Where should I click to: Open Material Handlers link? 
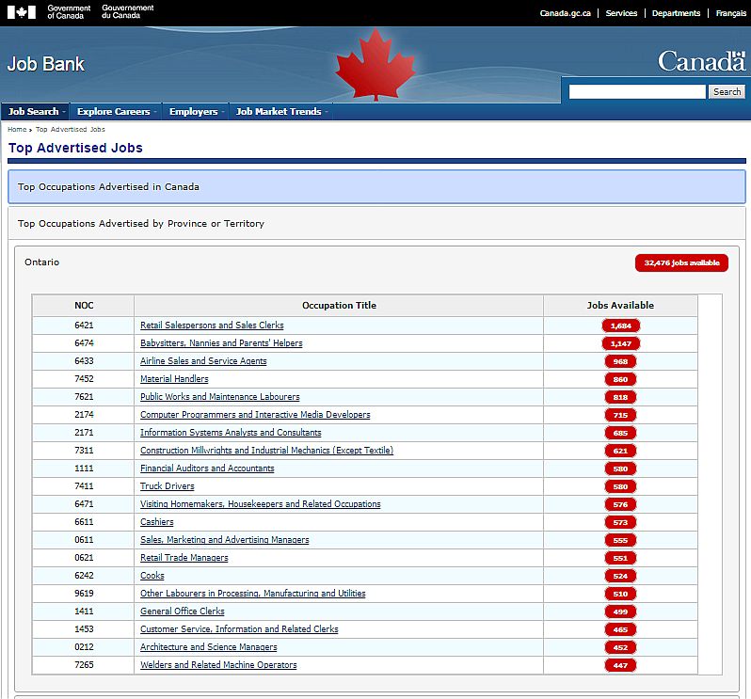174,379
